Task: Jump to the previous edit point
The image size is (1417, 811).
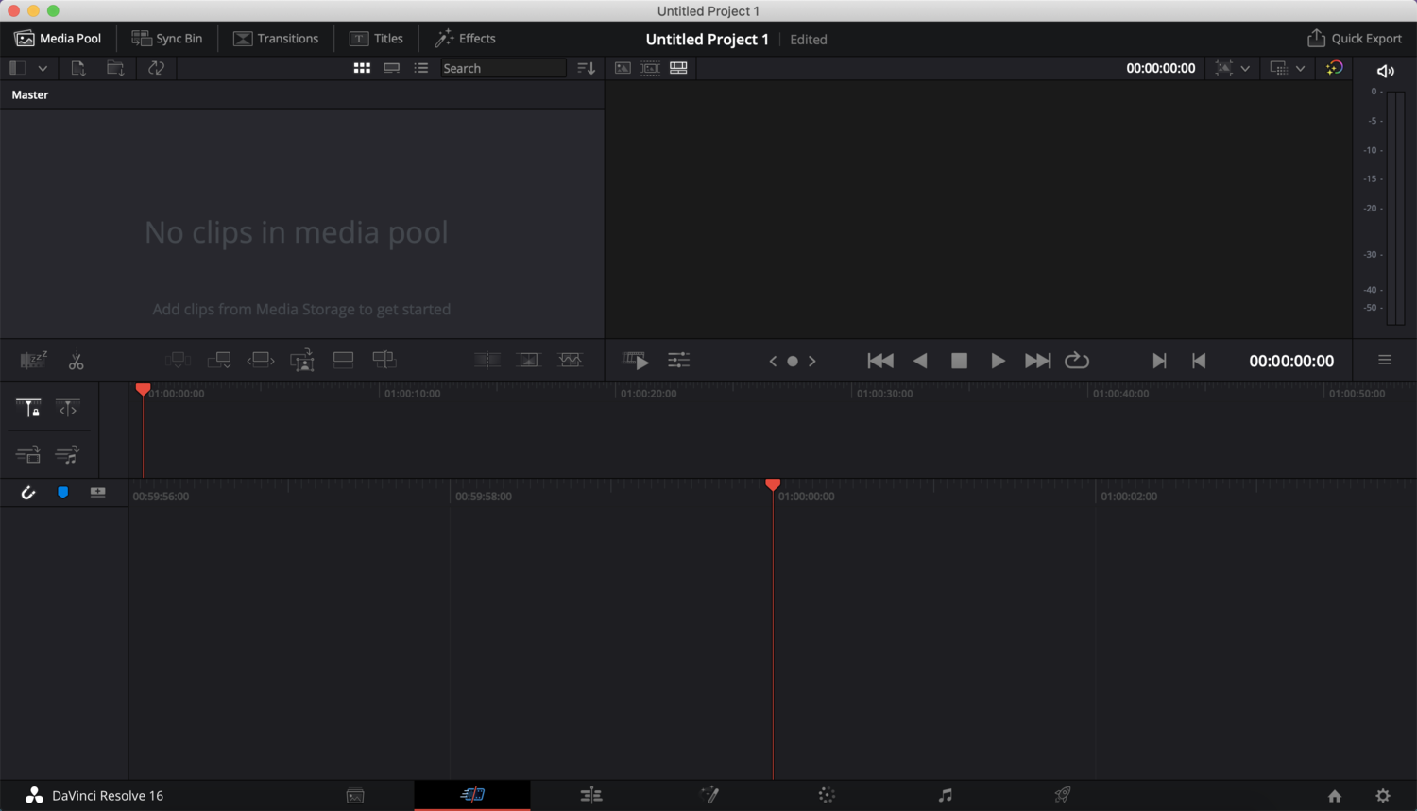Action: (1199, 361)
